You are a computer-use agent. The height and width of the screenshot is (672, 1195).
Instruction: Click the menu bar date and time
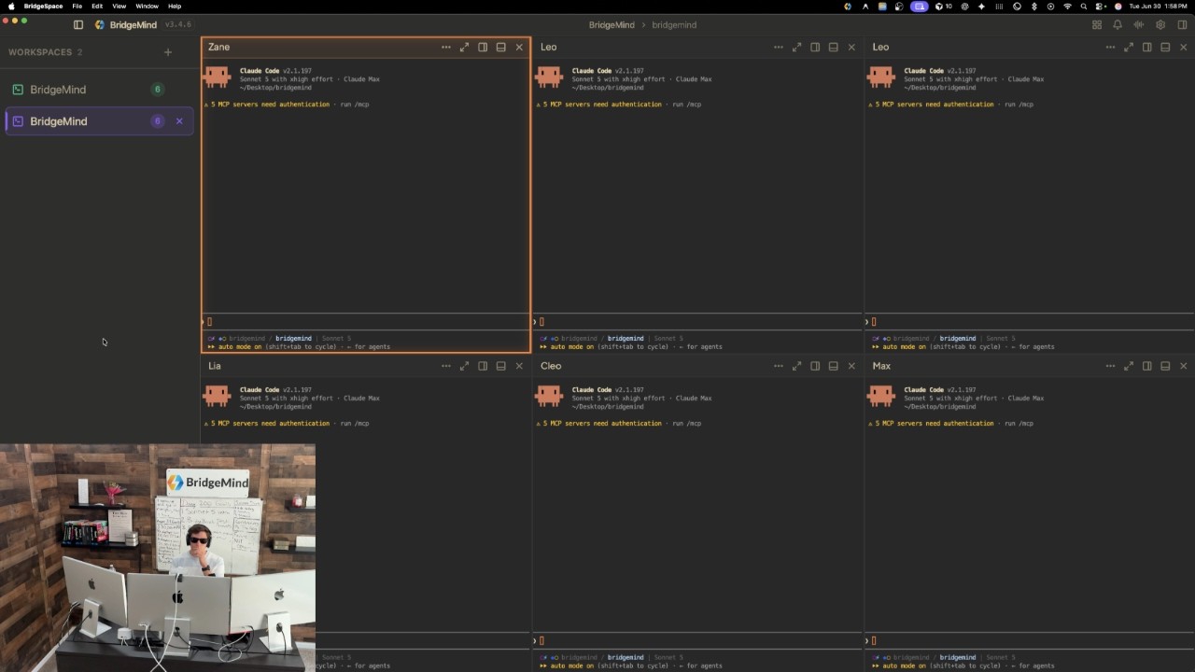click(1159, 7)
